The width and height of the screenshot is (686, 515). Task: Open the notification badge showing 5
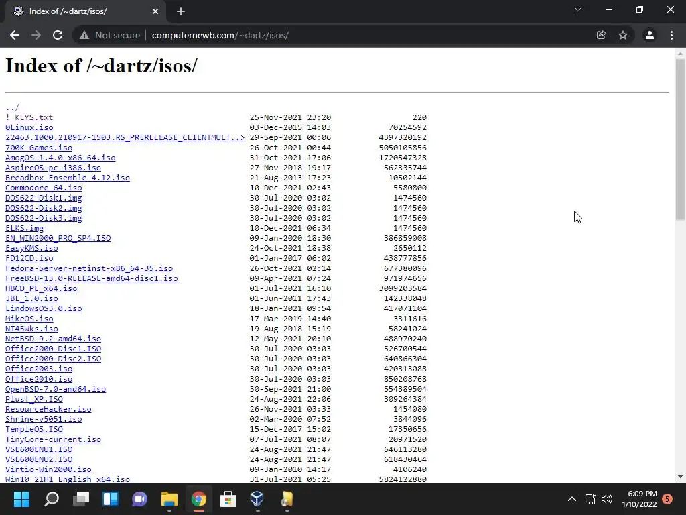point(667,499)
